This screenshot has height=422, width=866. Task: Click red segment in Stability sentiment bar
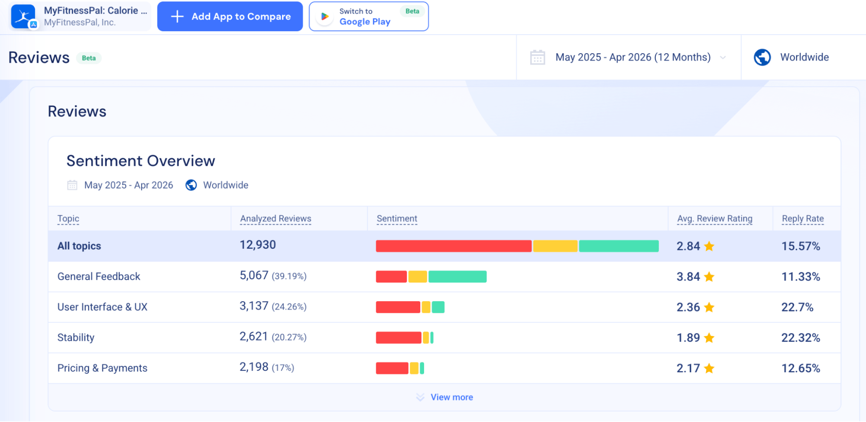click(x=399, y=338)
